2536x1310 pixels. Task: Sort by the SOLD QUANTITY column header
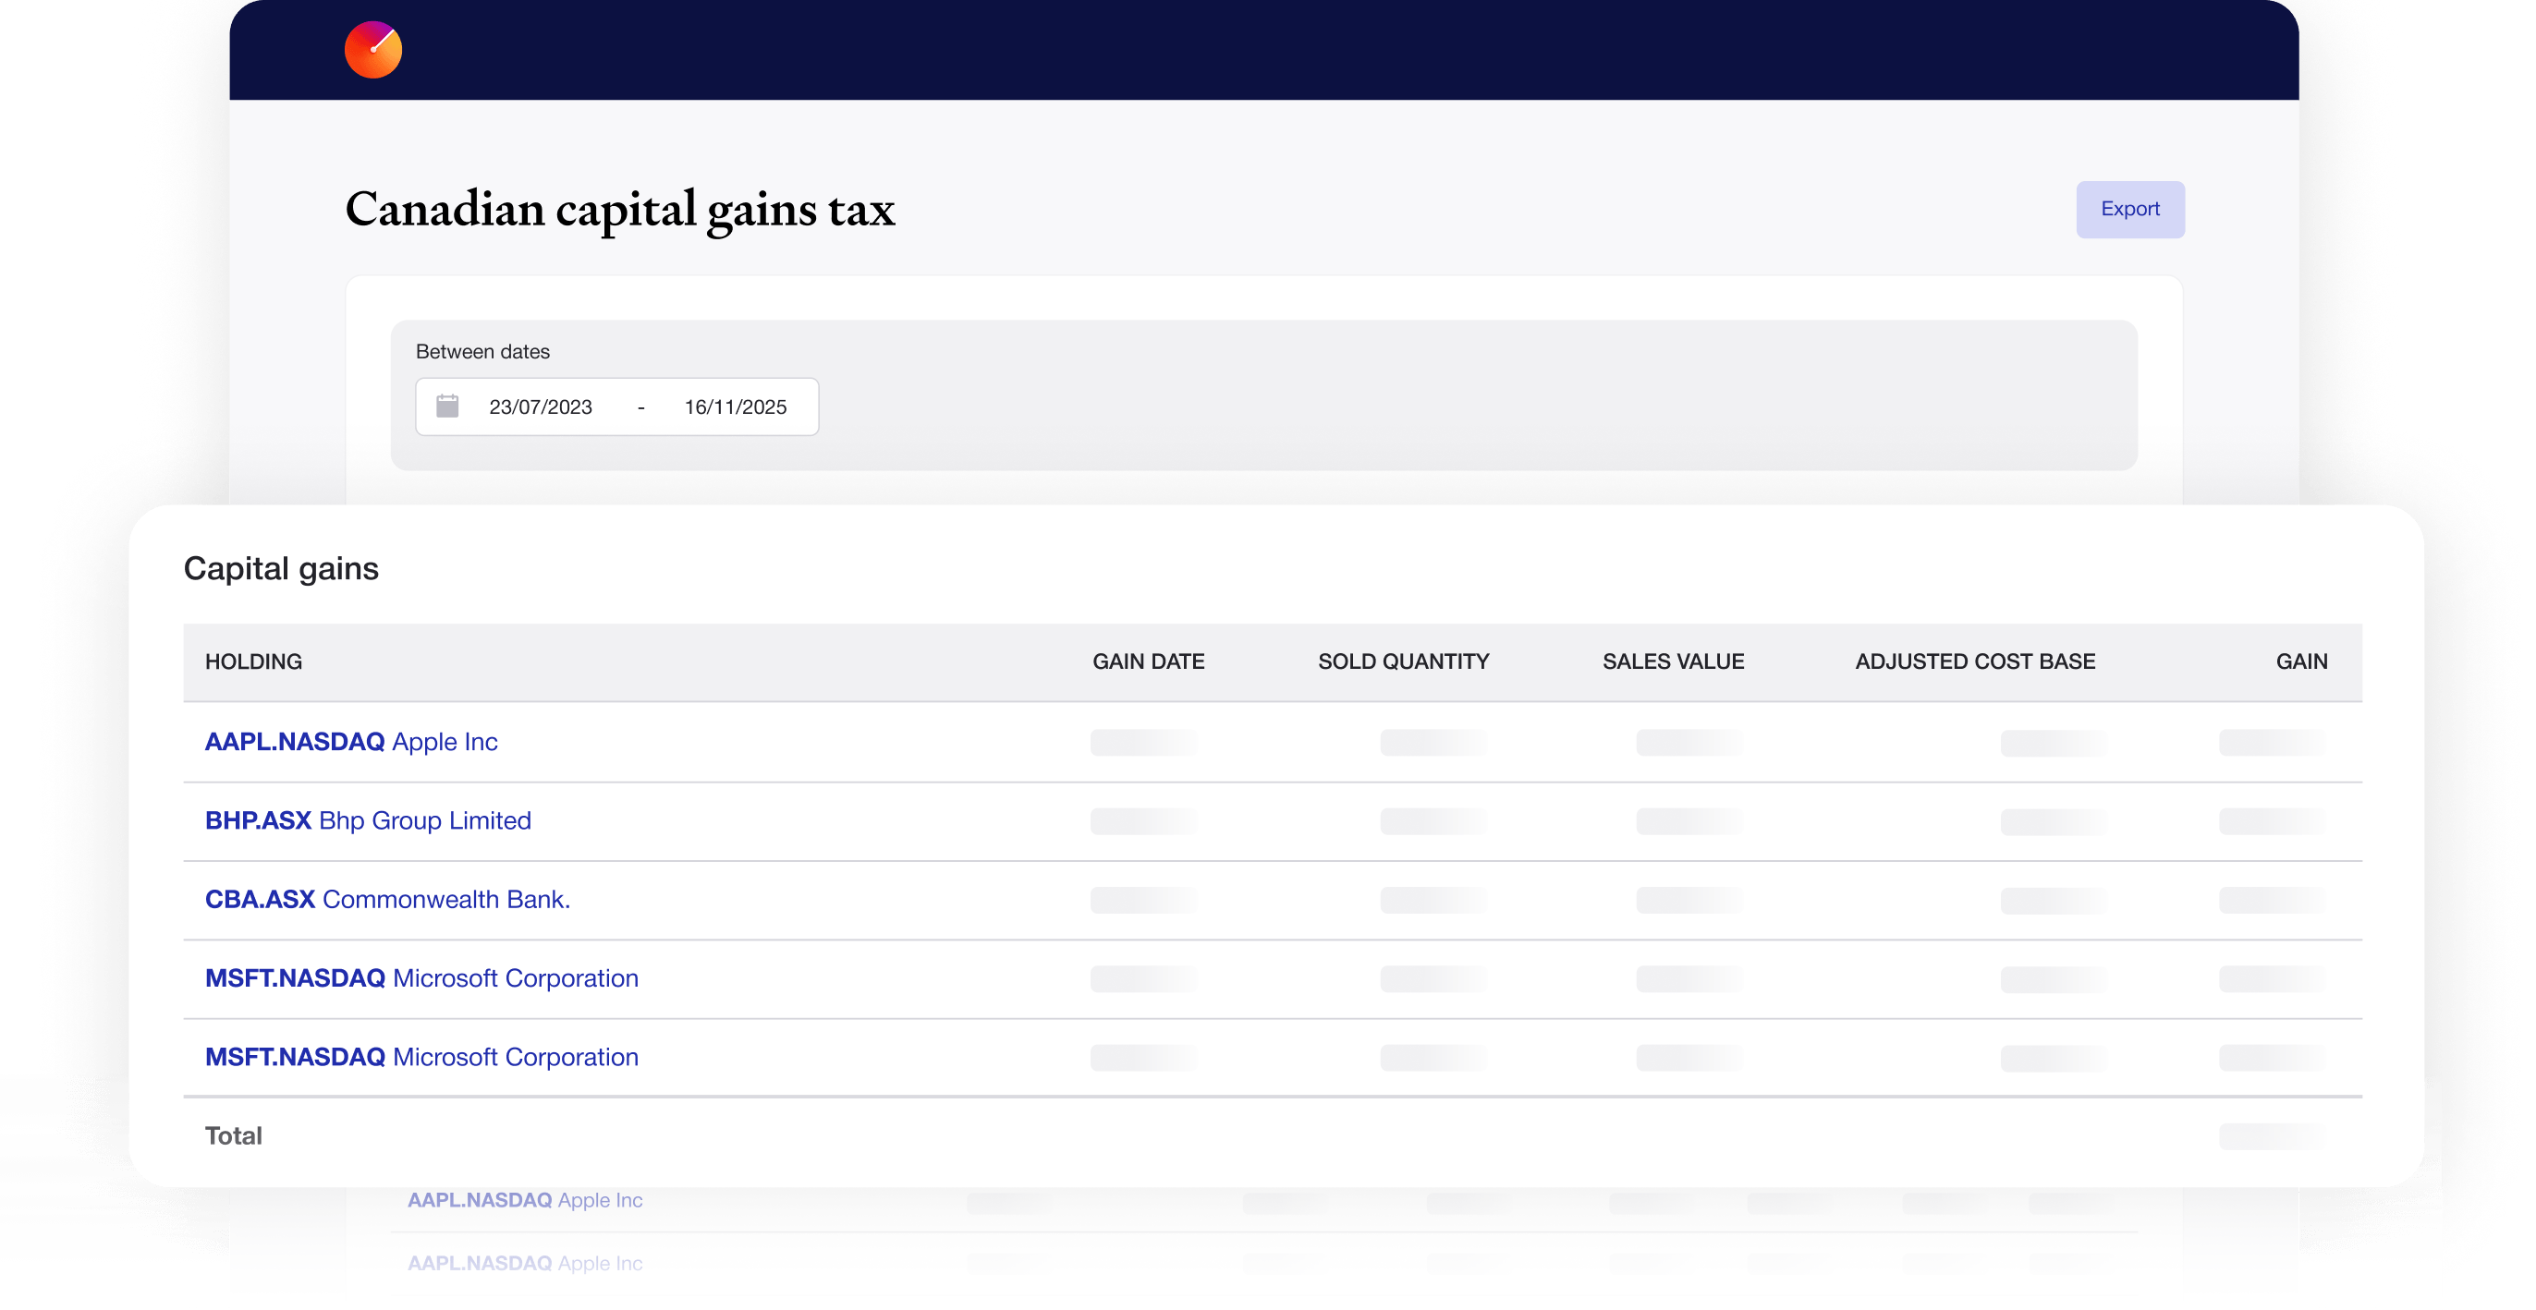point(1402,661)
